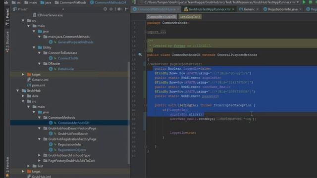317x178 pixels.
Task: Click CommonMethodsGH in navigation bar
Action: (x=108, y=2)
